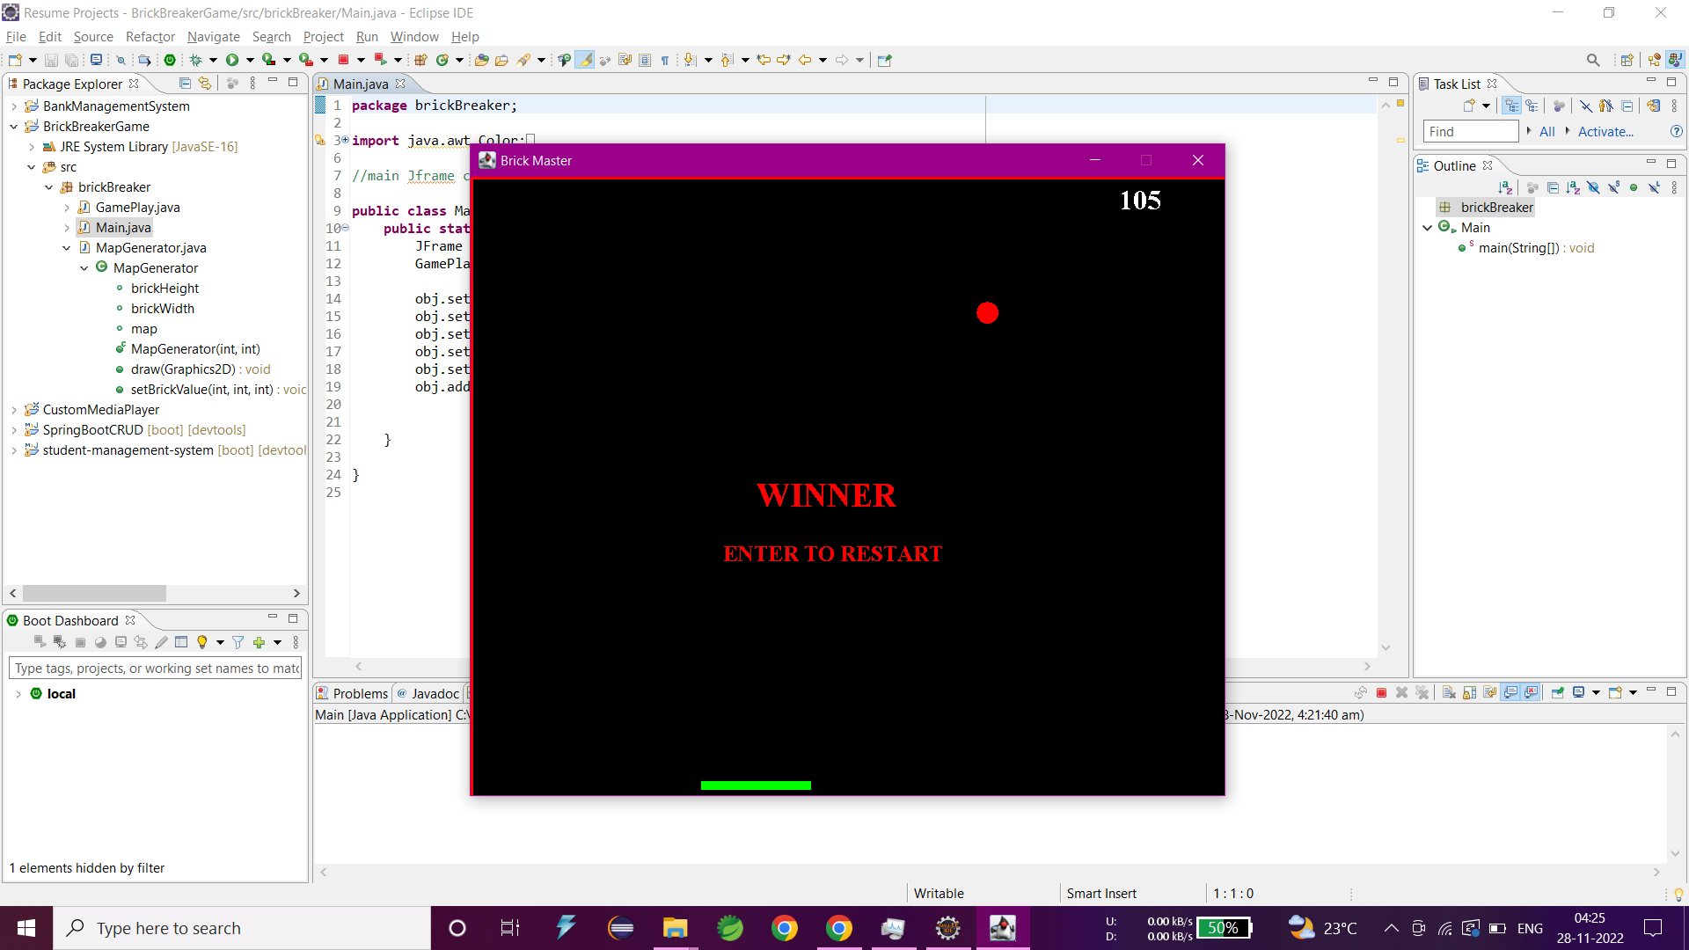Click the Find field in the Task List
Viewport: 1689px width, 950px height.
[x=1470, y=131]
